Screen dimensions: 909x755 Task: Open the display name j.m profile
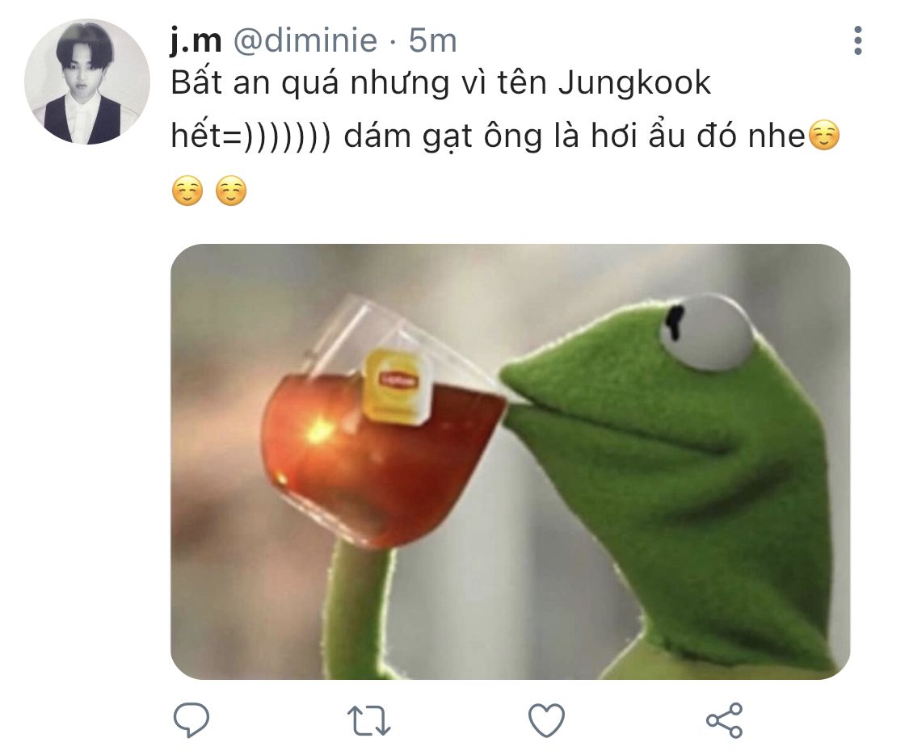click(x=196, y=40)
